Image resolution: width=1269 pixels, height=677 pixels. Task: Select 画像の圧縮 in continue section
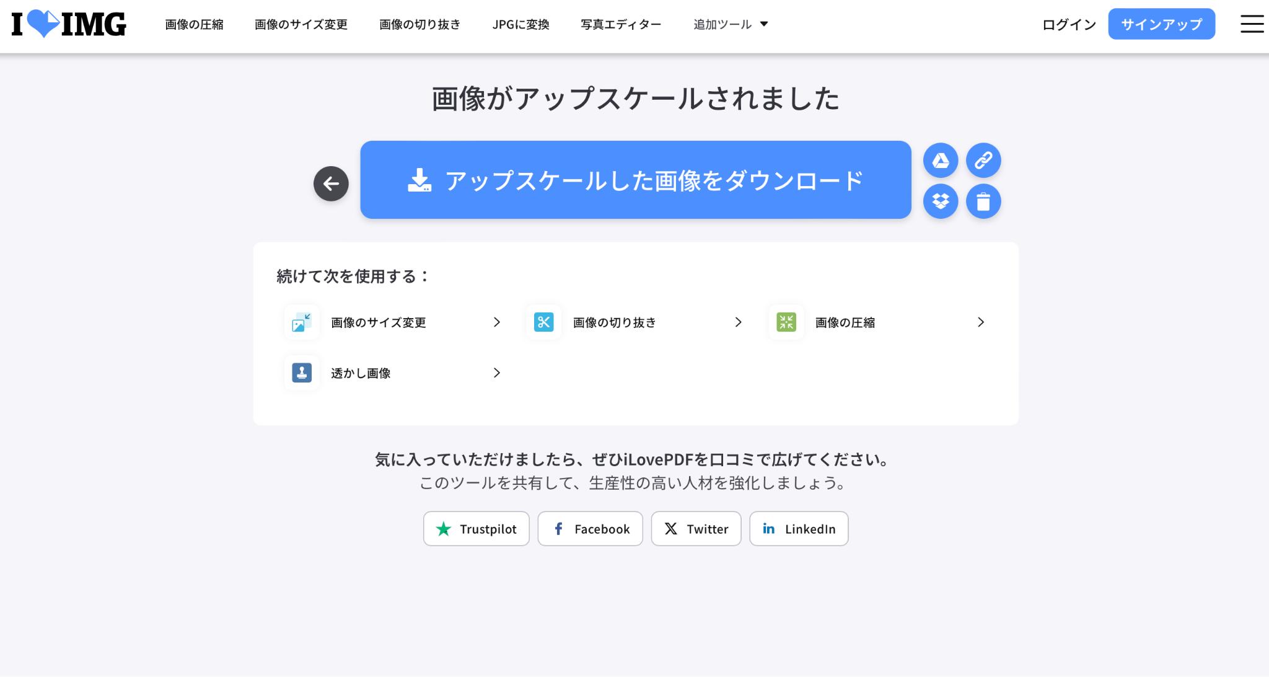point(845,322)
